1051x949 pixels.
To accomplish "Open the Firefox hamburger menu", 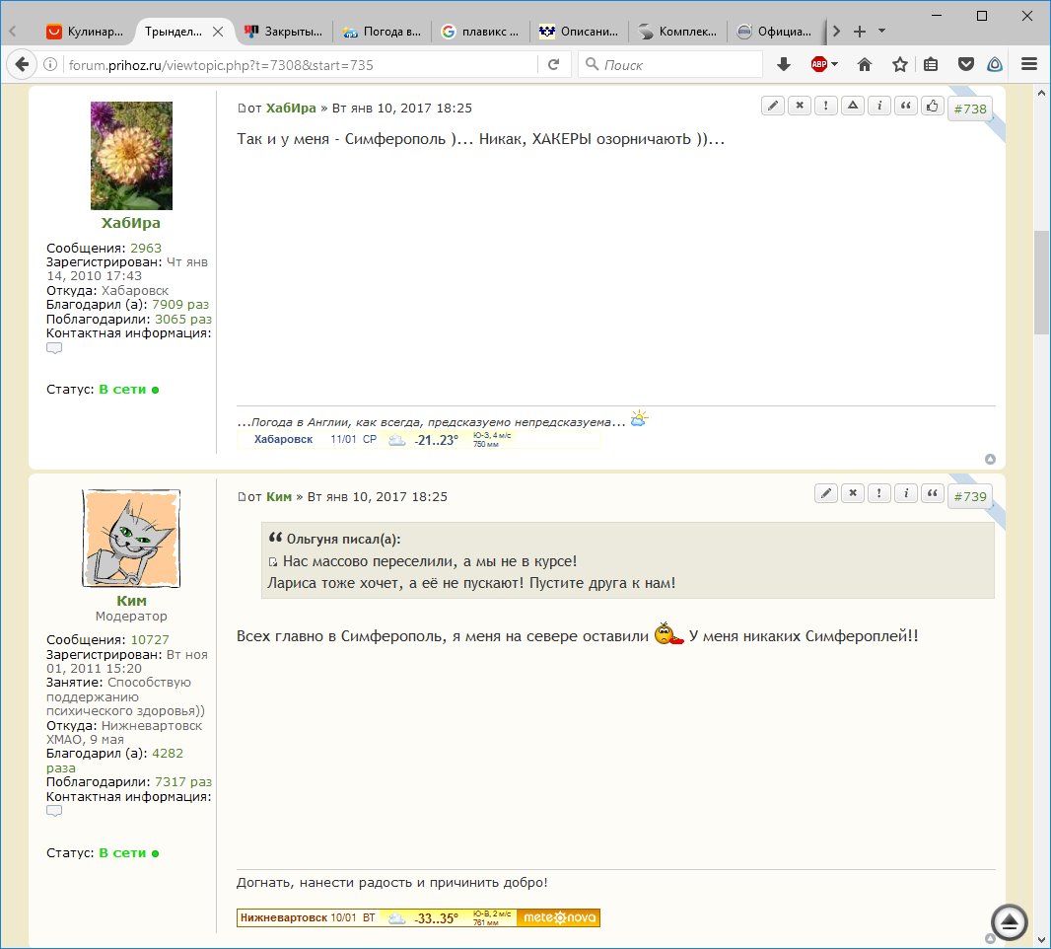I will 1029,65.
